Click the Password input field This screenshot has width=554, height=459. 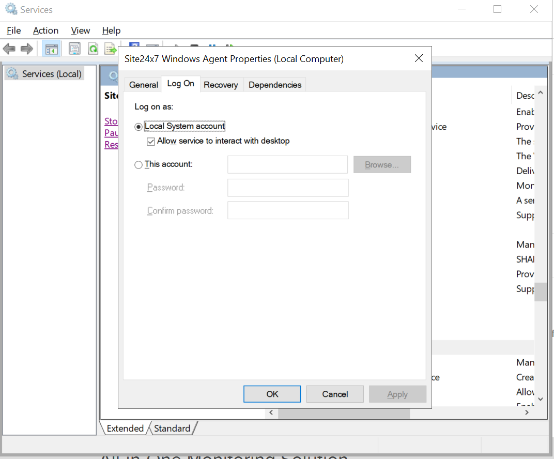click(x=288, y=188)
